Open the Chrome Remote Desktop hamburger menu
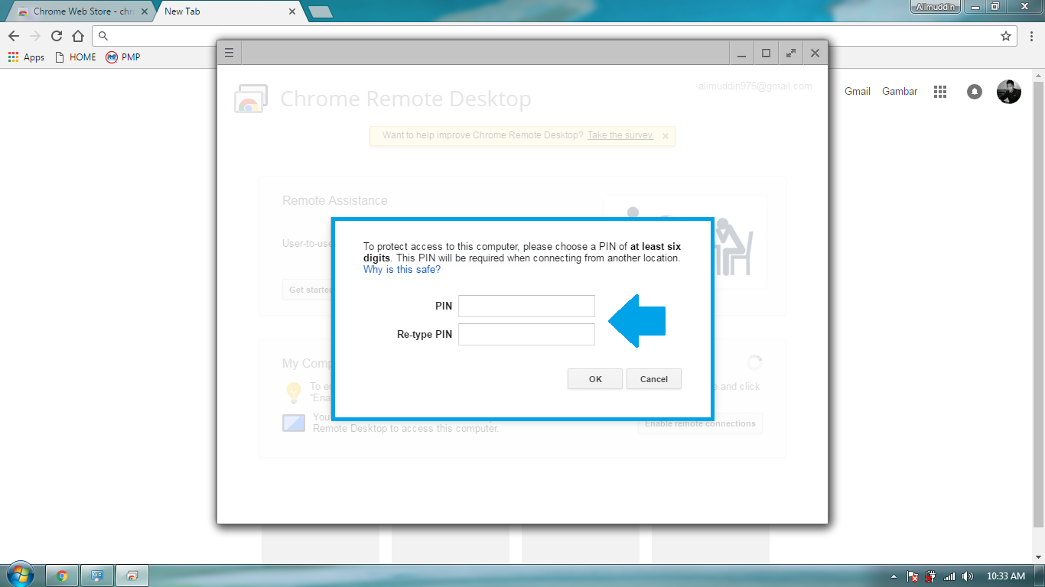 (229, 53)
